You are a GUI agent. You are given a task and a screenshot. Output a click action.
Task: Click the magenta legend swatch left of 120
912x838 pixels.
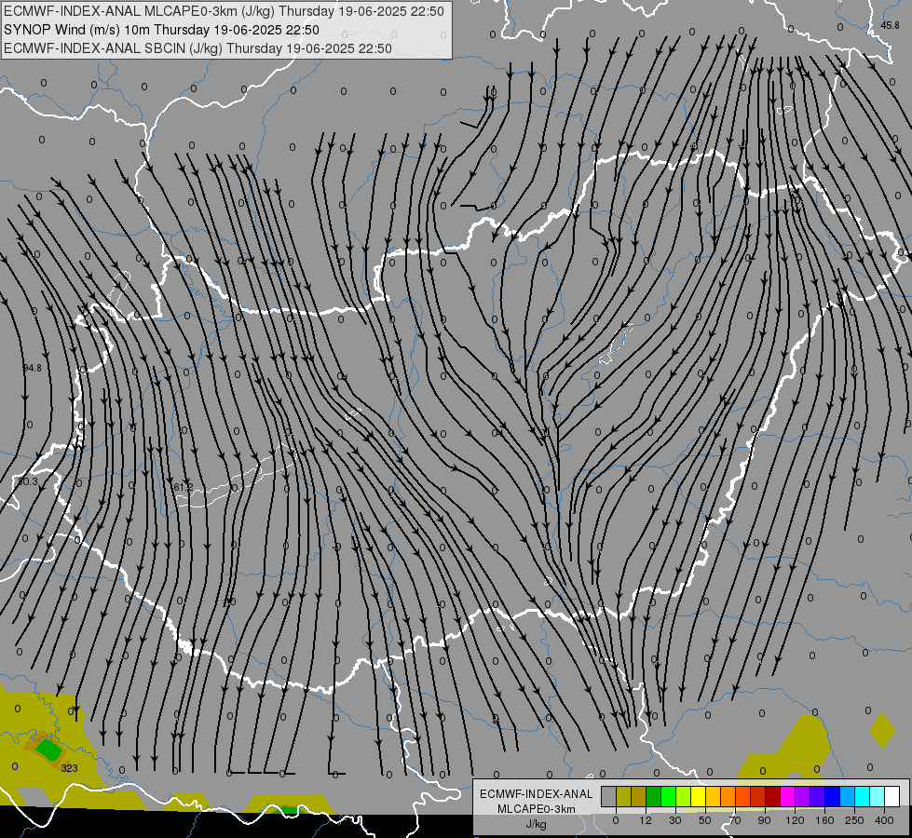pyautogui.click(x=787, y=796)
